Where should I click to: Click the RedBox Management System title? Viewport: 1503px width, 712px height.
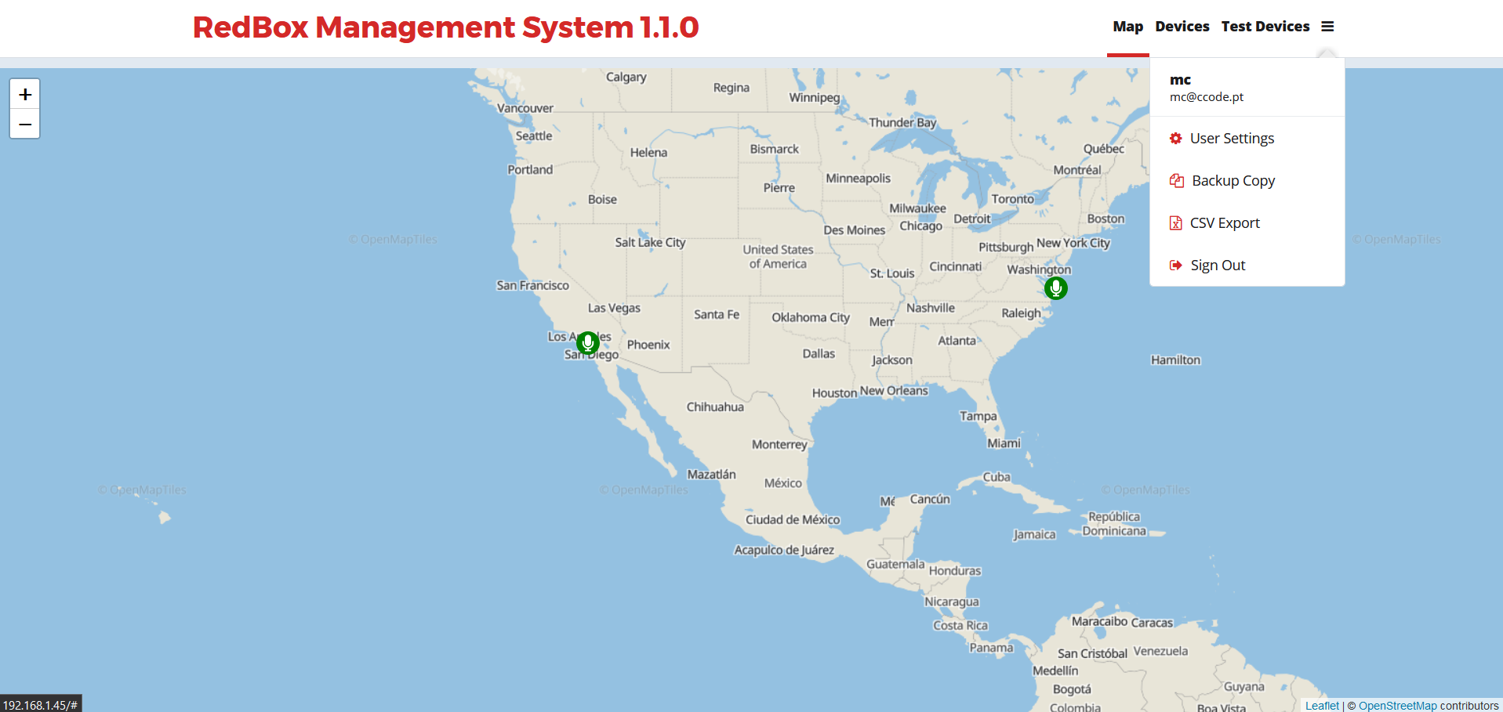click(445, 27)
